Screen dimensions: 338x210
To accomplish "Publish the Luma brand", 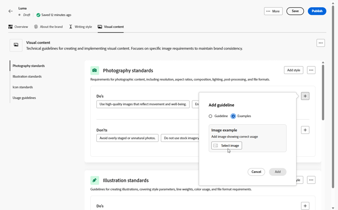I will (x=317, y=11).
